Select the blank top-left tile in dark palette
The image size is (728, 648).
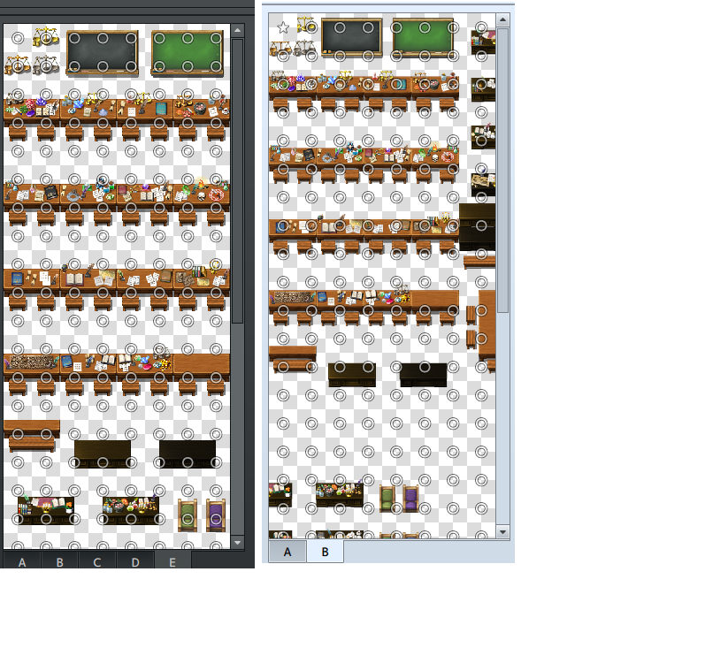click(18, 38)
